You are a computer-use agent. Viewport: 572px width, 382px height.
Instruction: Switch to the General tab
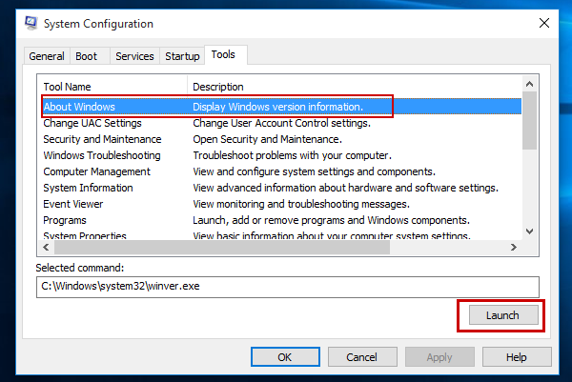(x=47, y=56)
